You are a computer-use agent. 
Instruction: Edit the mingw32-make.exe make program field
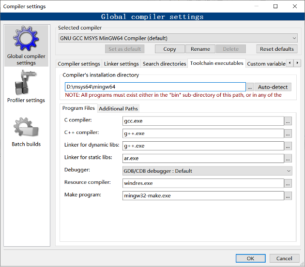pos(203,196)
